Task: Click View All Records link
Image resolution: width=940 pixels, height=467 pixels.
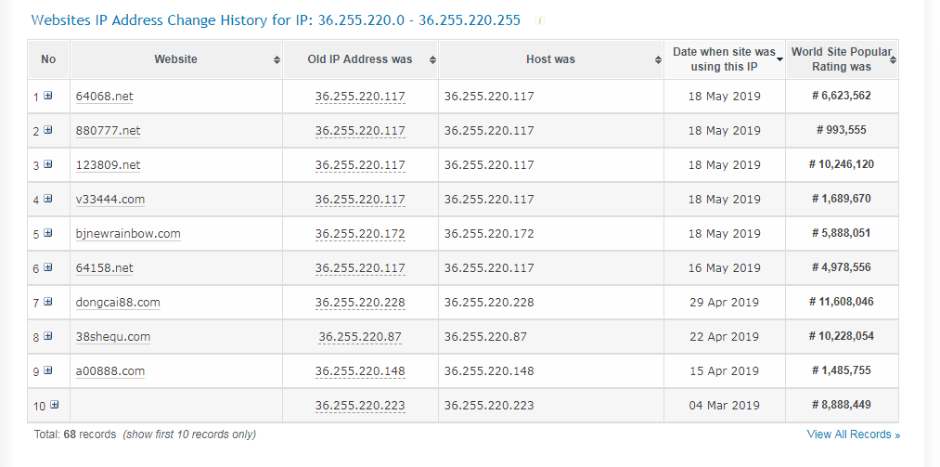Action: pyautogui.click(x=853, y=434)
